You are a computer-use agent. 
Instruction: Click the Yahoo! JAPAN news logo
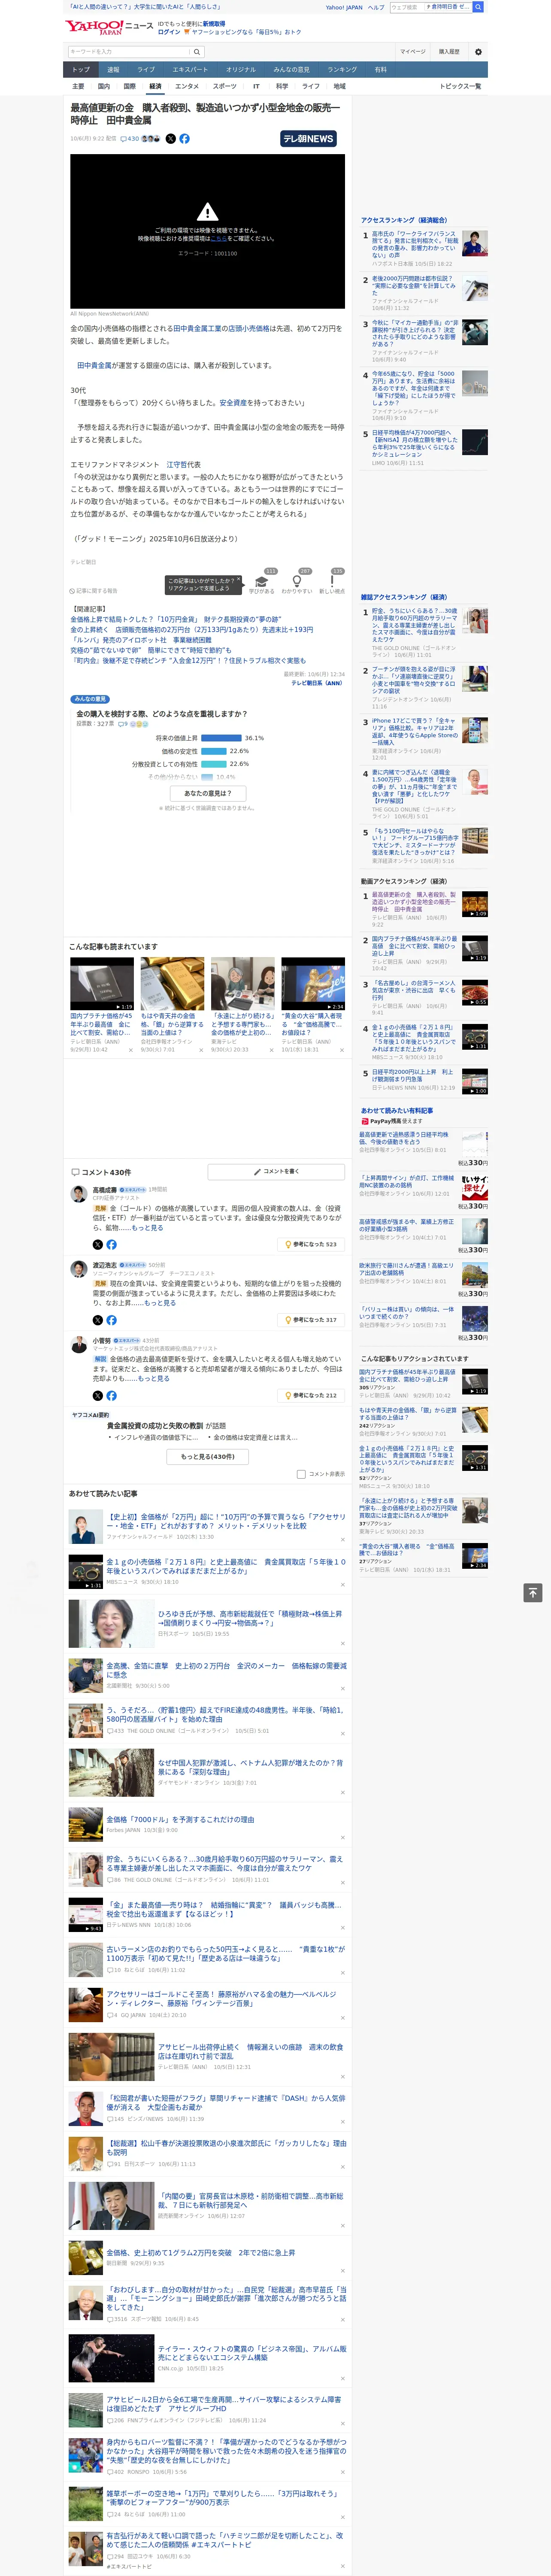click(108, 27)
